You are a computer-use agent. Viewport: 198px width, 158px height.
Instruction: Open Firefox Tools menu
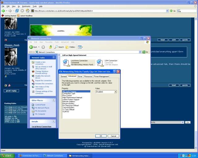pos(35,6)
